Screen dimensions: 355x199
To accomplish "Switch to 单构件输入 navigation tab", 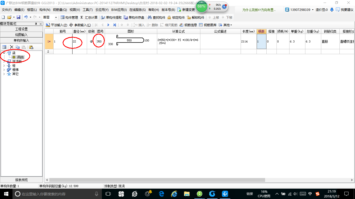I will (x=22, y=40).
